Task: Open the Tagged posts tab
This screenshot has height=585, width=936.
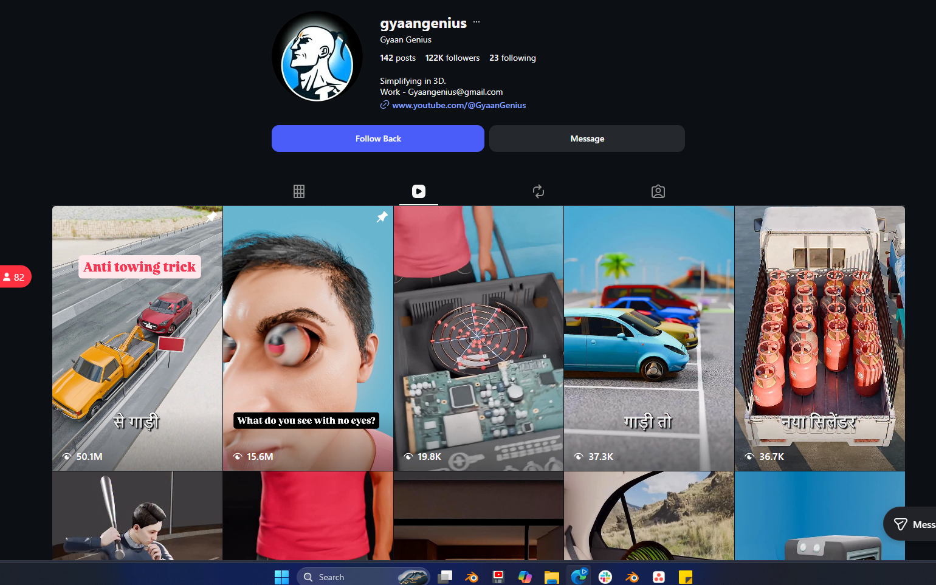Action: pos(658,191)
